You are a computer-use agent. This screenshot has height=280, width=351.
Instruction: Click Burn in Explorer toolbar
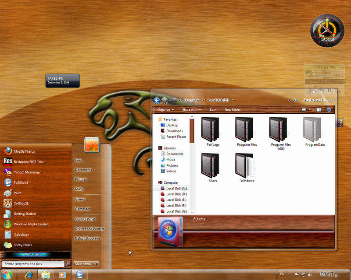click(213, 110)
